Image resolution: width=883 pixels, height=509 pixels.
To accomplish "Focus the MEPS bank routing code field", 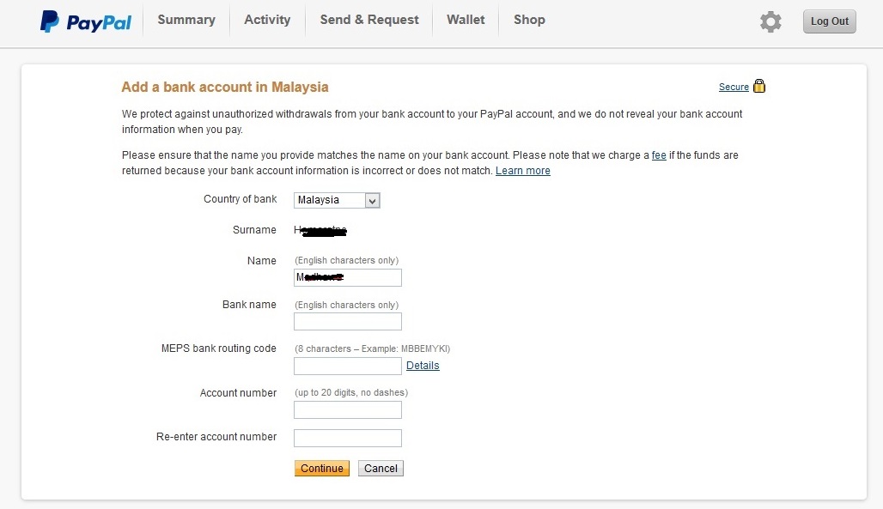I will coord(348,366).
